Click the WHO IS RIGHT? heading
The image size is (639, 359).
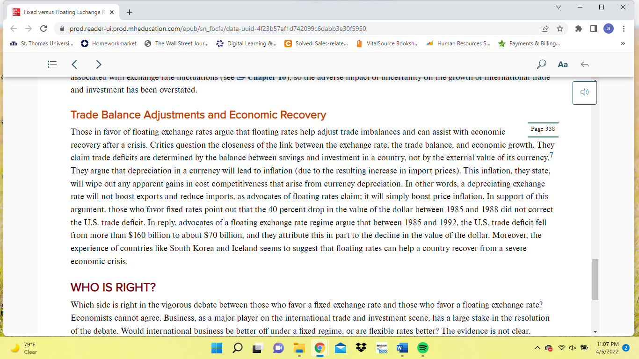(113, 287)
